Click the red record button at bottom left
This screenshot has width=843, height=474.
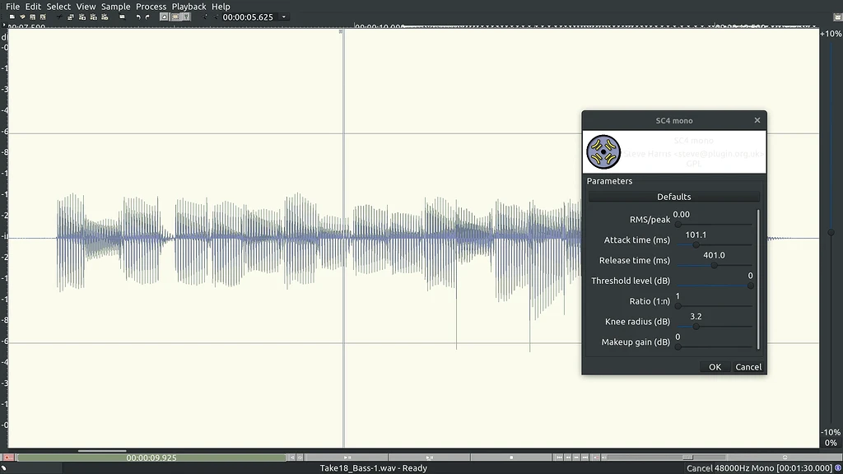8,458
